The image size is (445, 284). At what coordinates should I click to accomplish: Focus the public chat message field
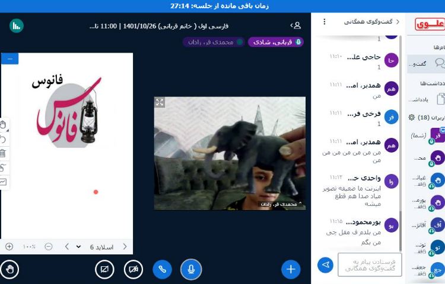click(370, 264)
